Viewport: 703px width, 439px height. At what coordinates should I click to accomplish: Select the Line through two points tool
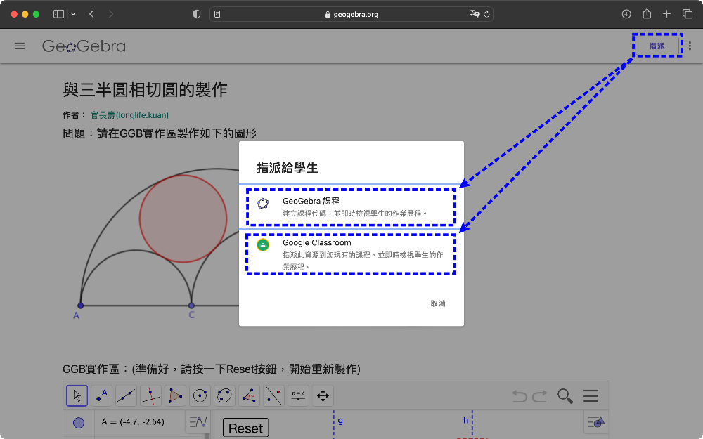tap(126, 395)
